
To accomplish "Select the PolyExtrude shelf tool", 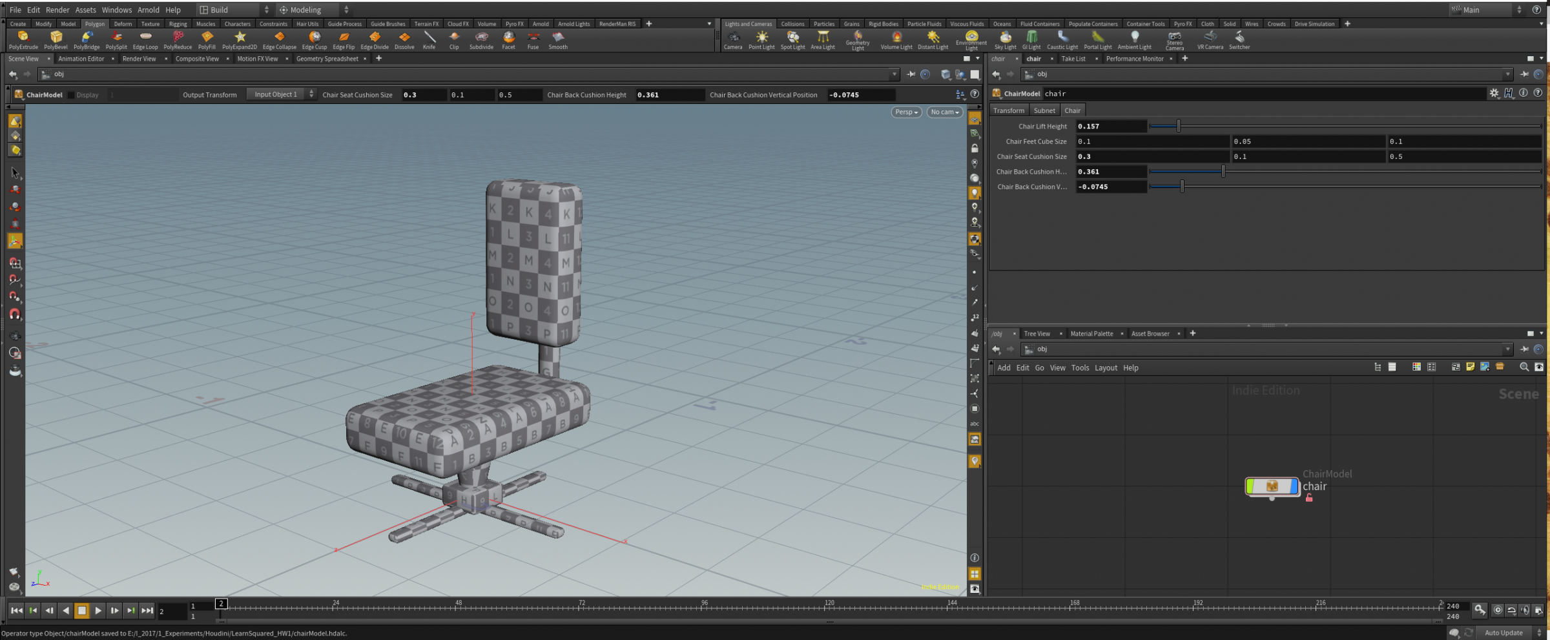I will pyautogui.click(x=23, y=40).
